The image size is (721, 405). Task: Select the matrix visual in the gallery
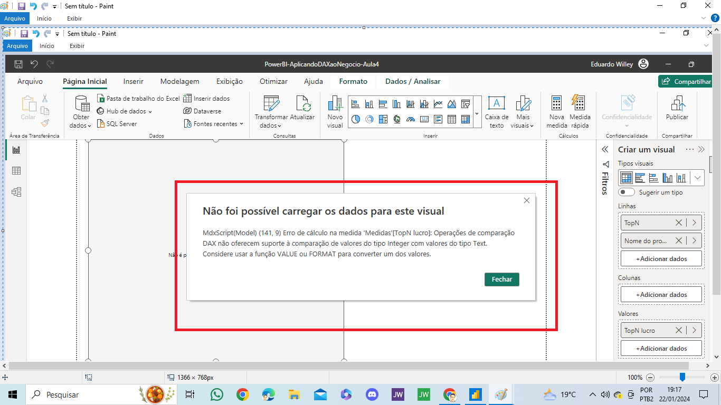466,119
